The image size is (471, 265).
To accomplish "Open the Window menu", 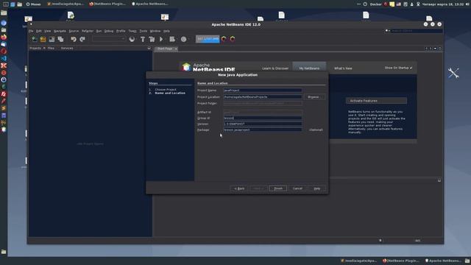I will point(155,31).
